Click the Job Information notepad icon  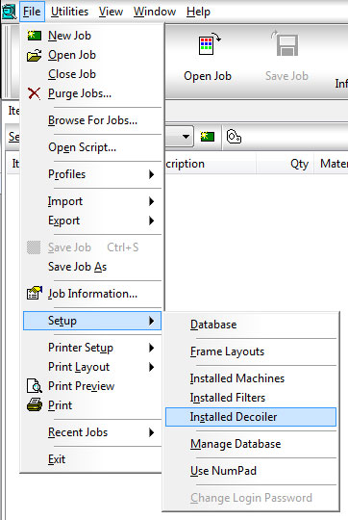[35, 293]
